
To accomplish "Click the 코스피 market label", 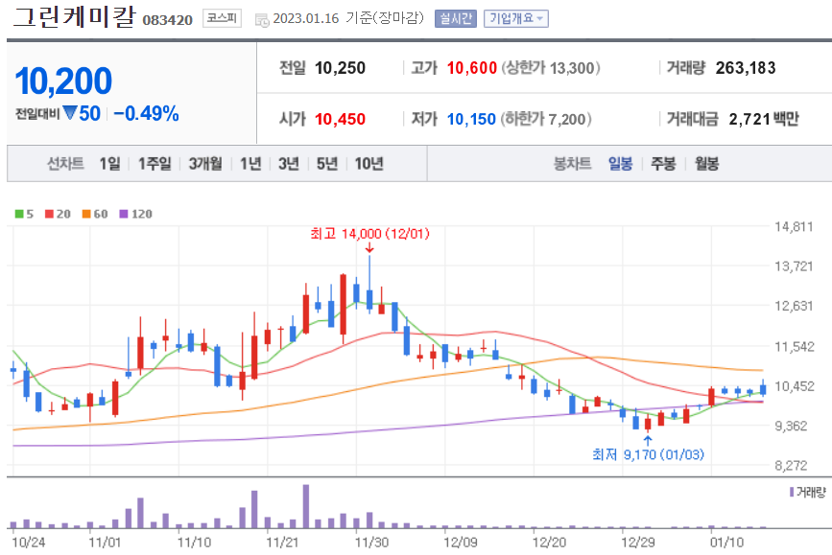I will tap(222, 18).
